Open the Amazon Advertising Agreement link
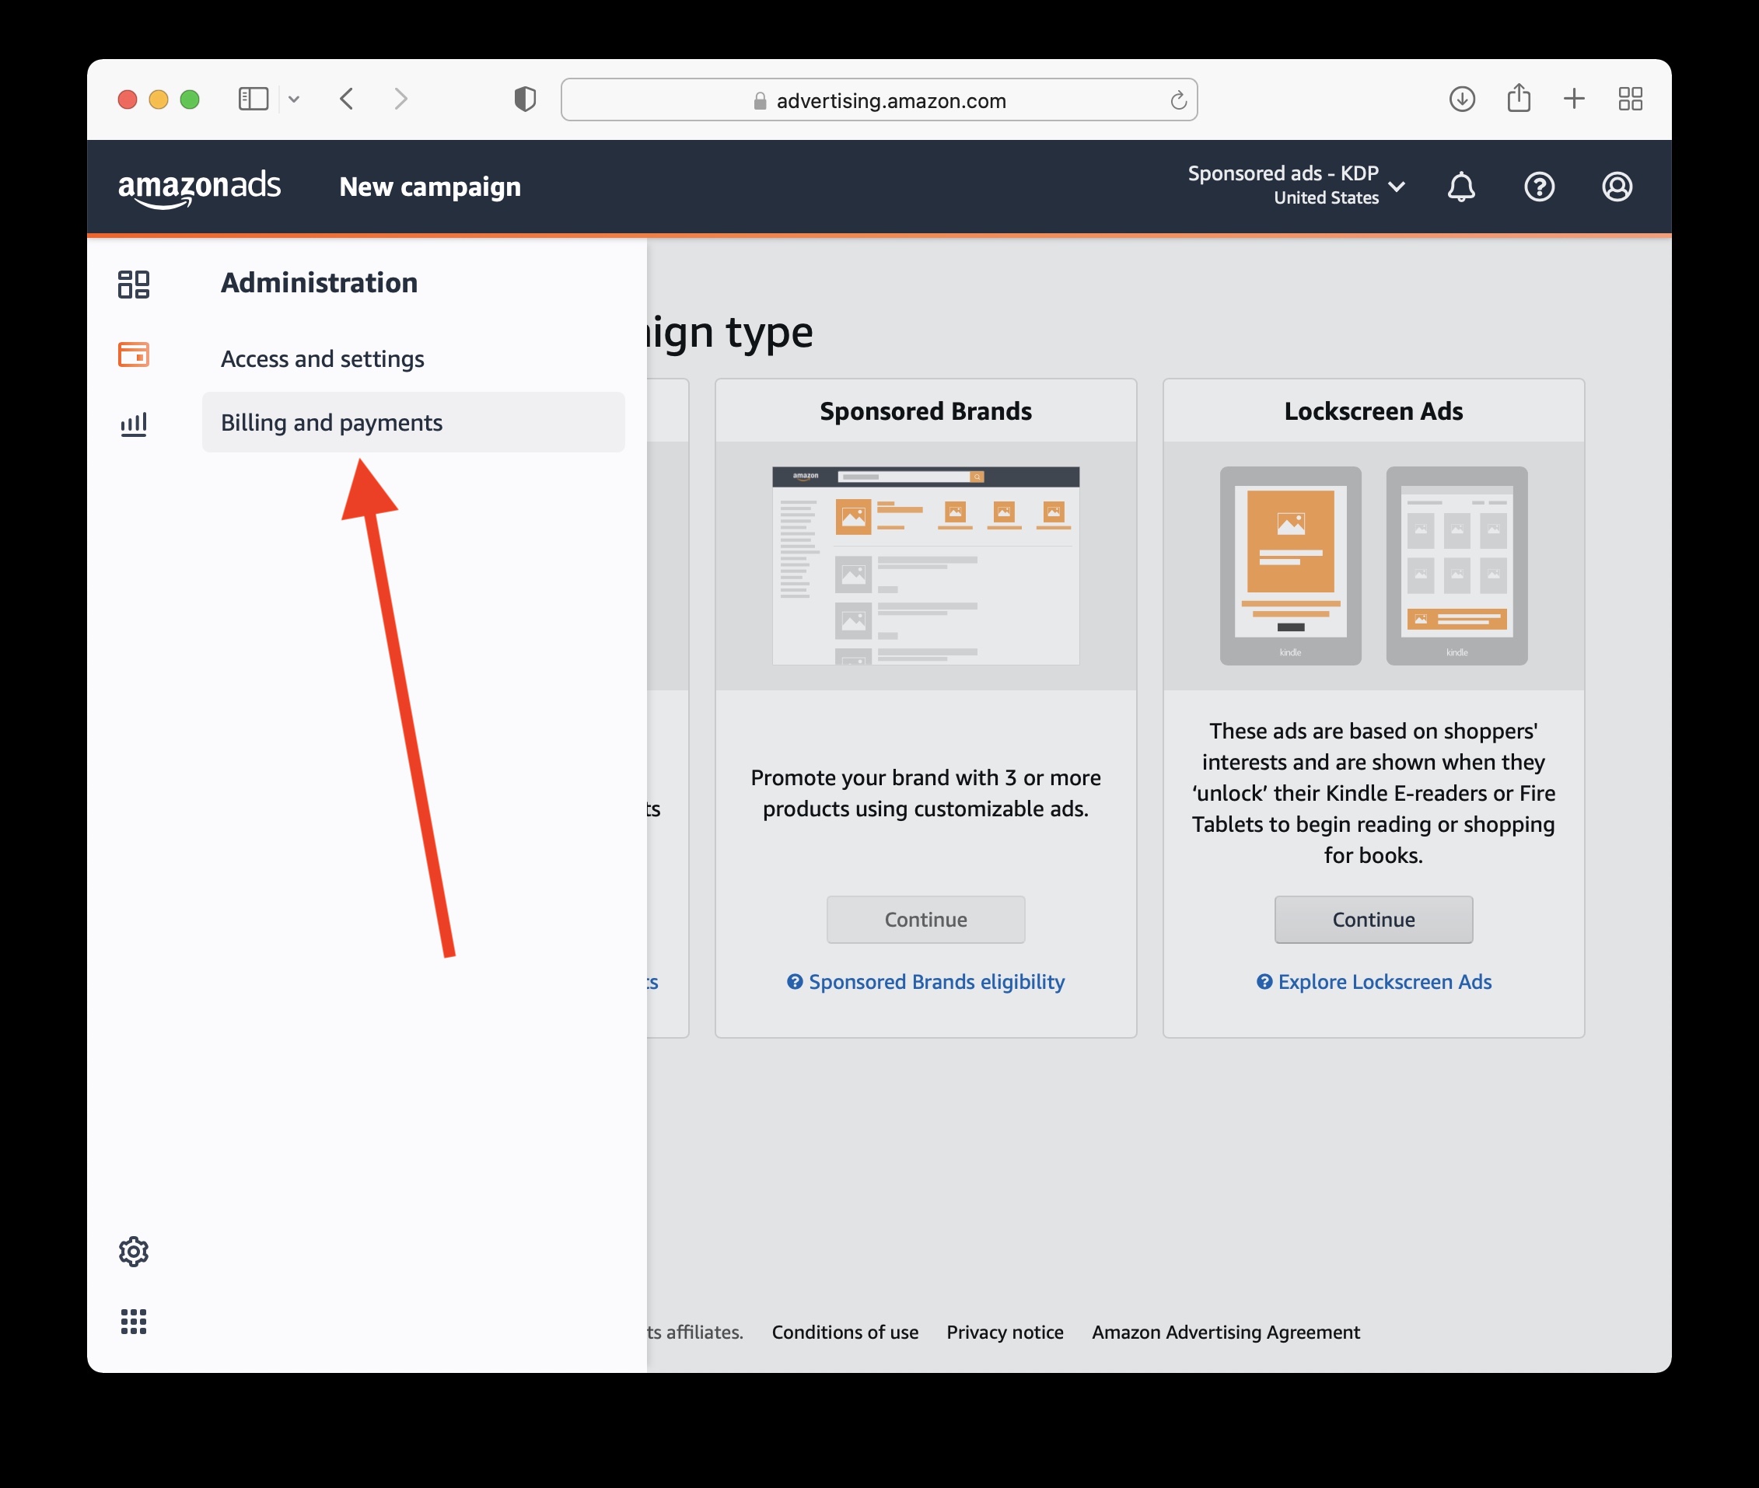The image size is (1759, 1488). point(1226,1332)
